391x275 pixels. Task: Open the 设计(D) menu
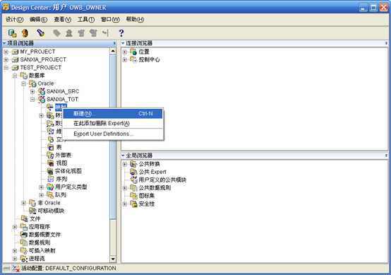14,20
